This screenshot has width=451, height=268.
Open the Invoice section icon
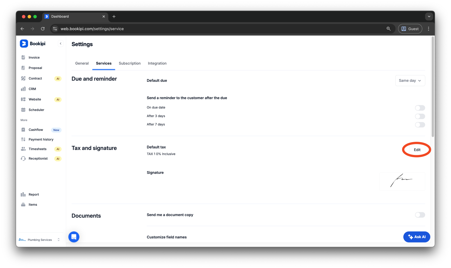click(x=23, y=57)
